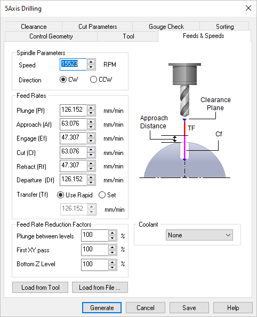Image resolution: width=257 pixels, height=317 pixels.
Task: Click the spindle Speed input field
Action: point(73,65)
